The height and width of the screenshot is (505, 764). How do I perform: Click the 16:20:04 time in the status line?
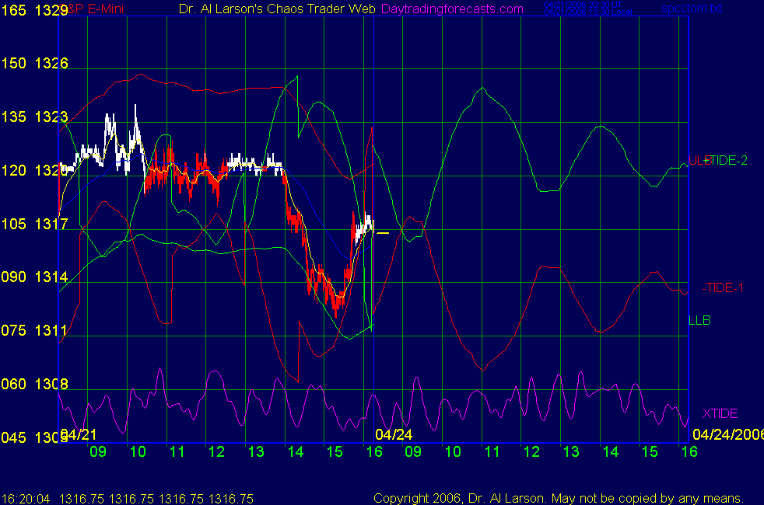click(26, 499)
